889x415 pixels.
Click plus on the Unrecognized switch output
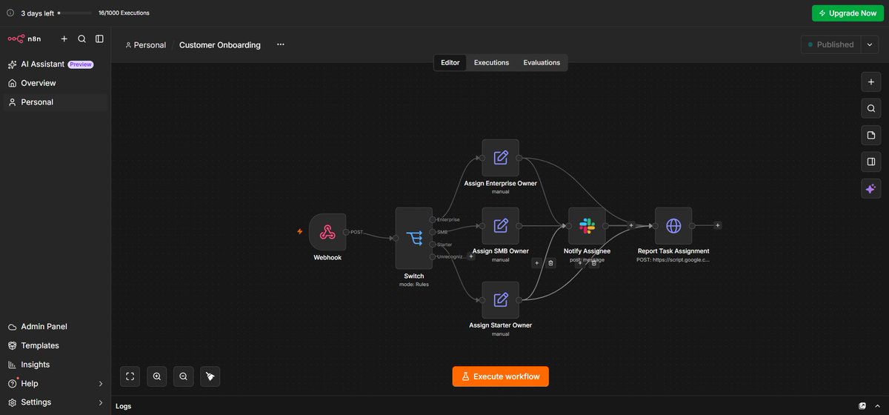pyautogui.click(x=471, y=256)
